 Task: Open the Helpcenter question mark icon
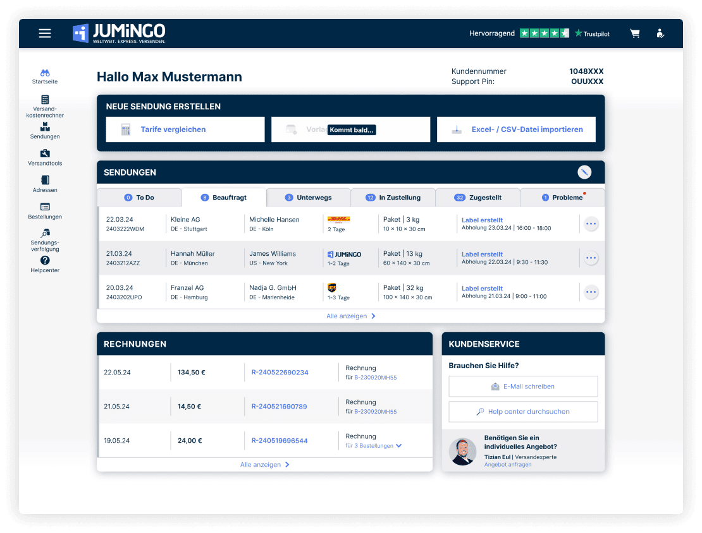click(45, 260)
